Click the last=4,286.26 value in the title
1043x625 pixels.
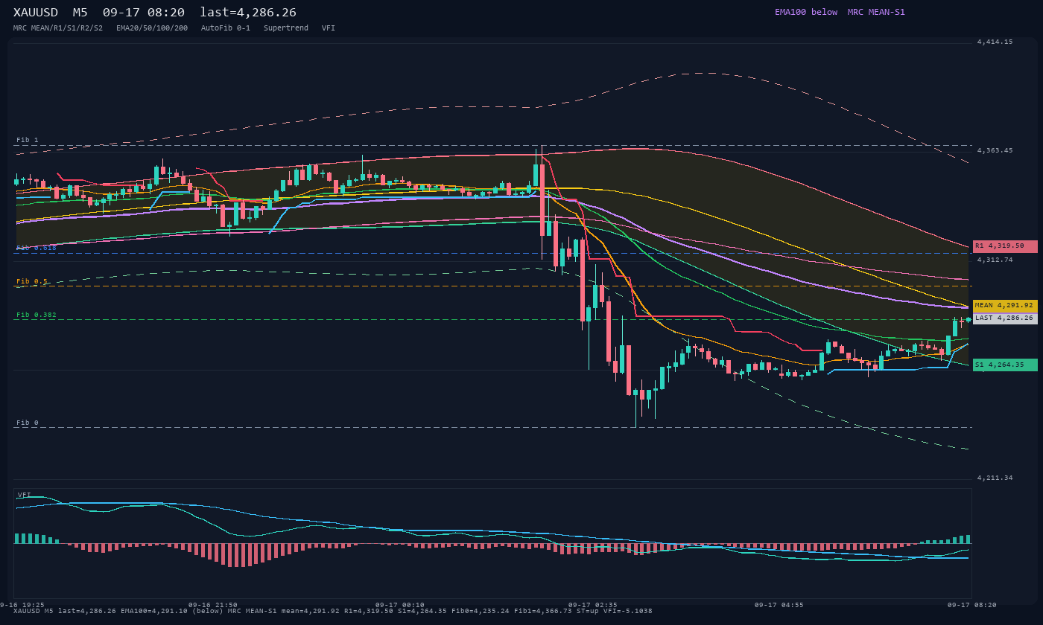pyautogui.click(x=248, y=12)
